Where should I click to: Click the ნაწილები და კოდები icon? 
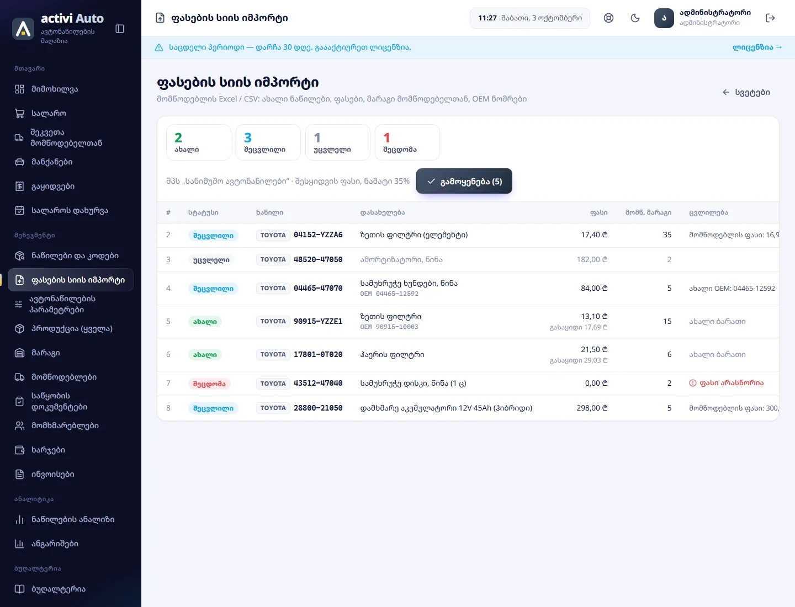(20, 255)
